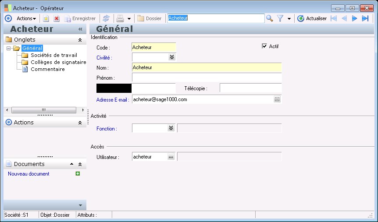The height and width of the screenshot is (222, 378).
Task: Open the Fonction dropdown
Action: coord(171,128)
